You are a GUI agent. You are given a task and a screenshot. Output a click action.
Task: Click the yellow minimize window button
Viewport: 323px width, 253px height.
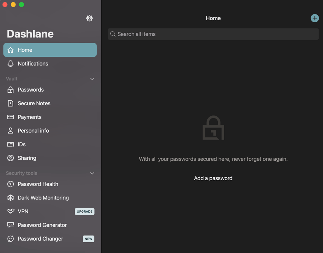pyautogui.click(x=13, y=4)
